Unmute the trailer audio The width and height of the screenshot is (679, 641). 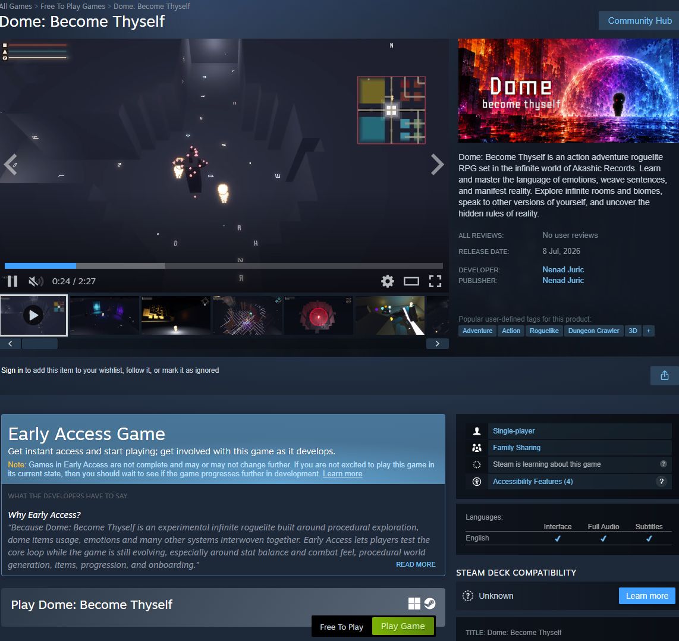click(36, 281)
